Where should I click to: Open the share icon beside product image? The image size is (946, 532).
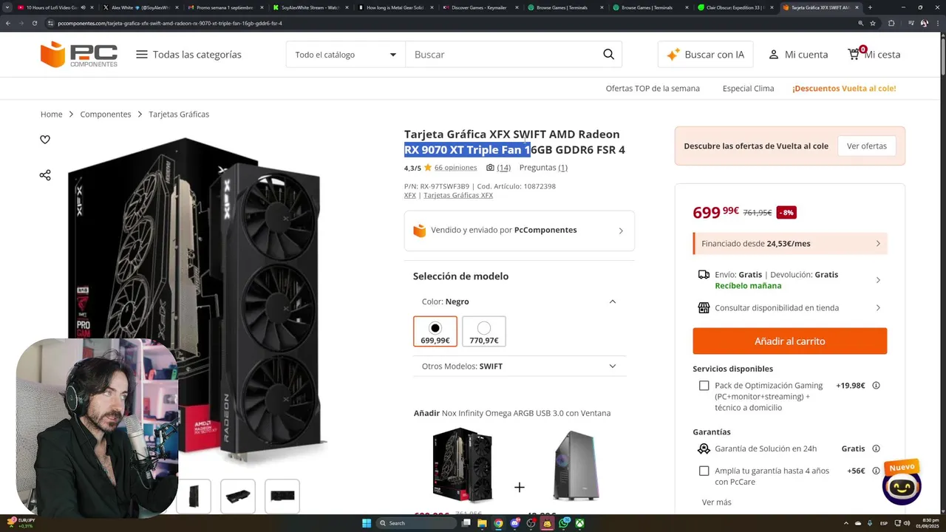coord(45,175)
